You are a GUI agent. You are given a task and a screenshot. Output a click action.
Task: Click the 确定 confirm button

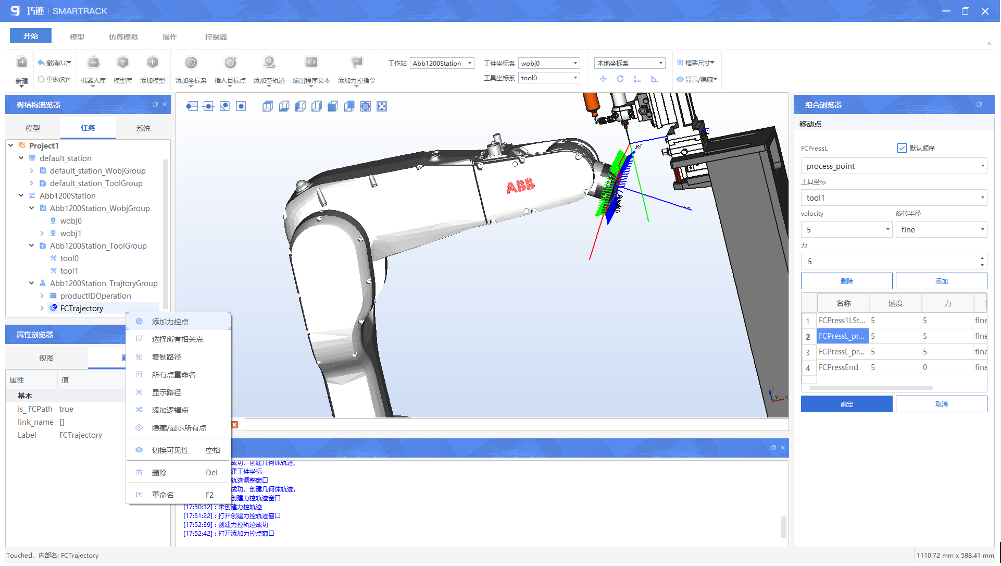pos(847,404)
